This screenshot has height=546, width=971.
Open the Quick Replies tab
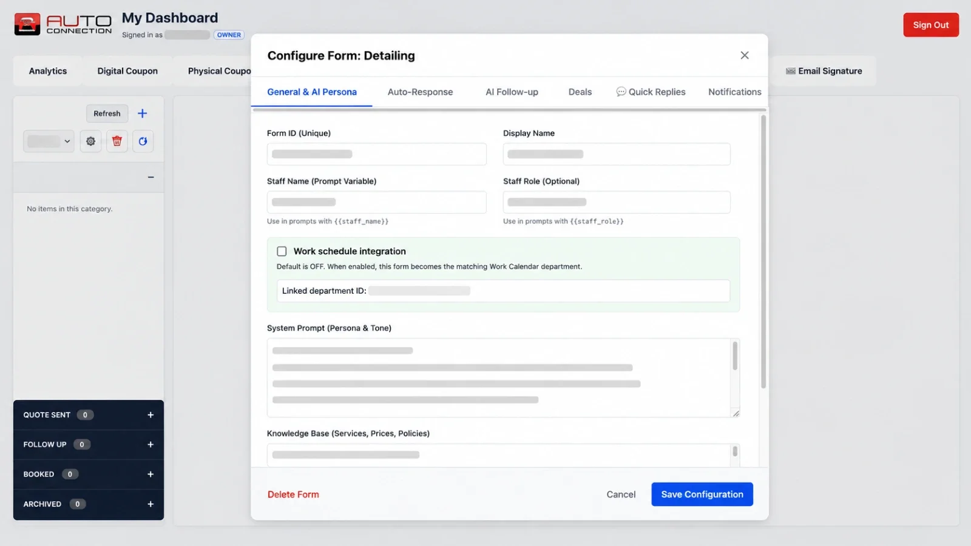coord(651,92)
